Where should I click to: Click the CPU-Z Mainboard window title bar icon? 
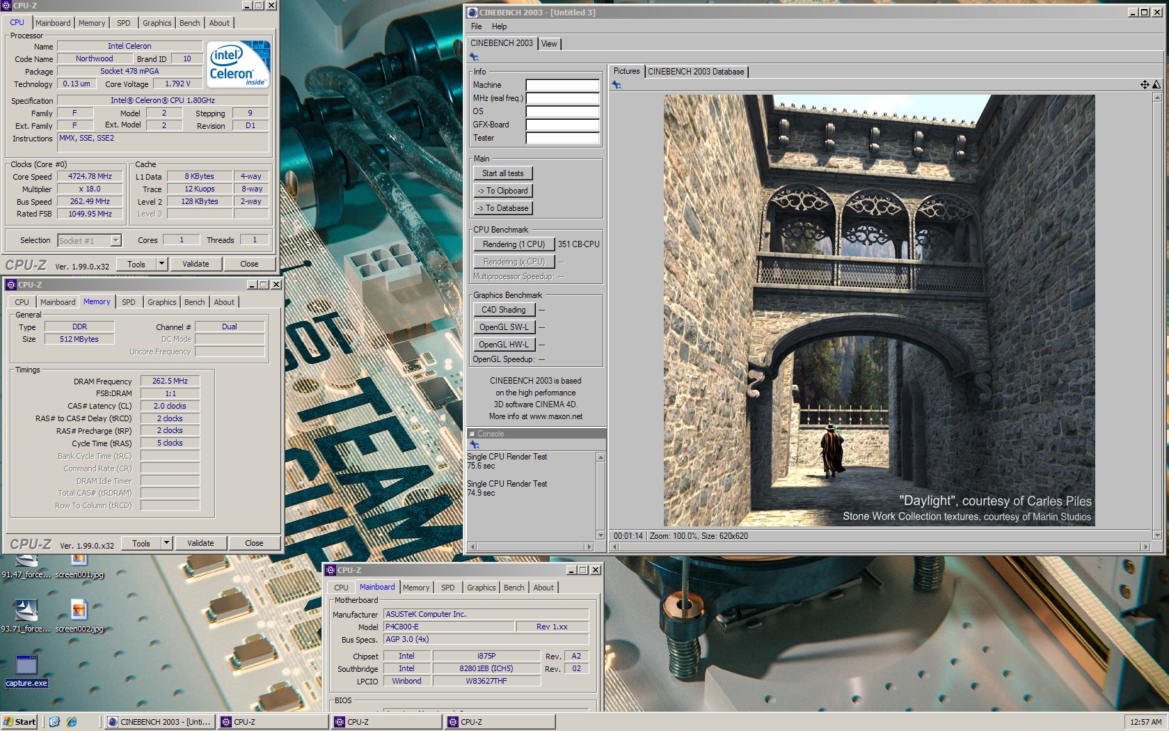click(x=331, y=569)
